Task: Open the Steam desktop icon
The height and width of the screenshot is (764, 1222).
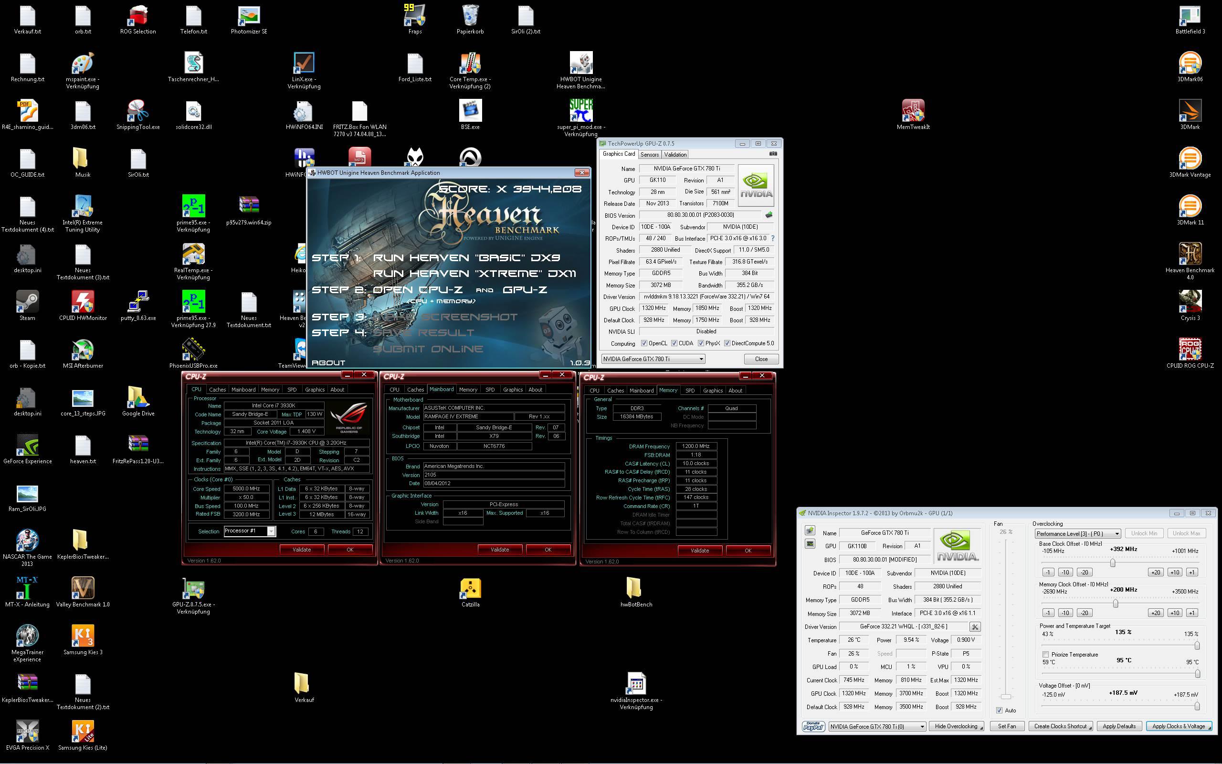Action: [x=27, y=306]
